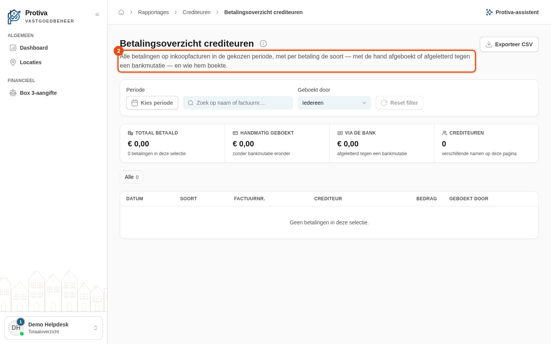
Task: Click the FACTUURNR. column header
Action: [249, 199]
